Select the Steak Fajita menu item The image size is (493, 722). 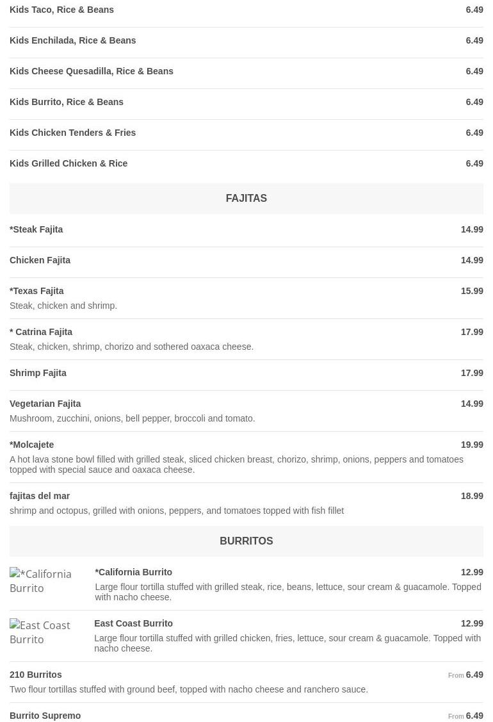36,230
